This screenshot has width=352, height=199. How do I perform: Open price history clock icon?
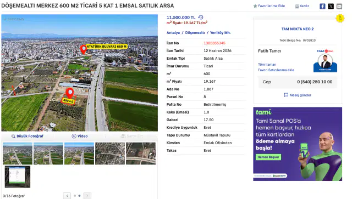(201, 17)
